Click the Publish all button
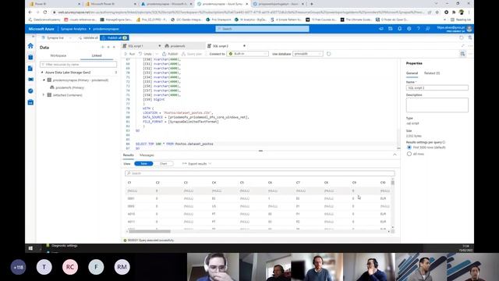Screen dimensions: 499x281 pyautogui.click(x=115, y=37)
